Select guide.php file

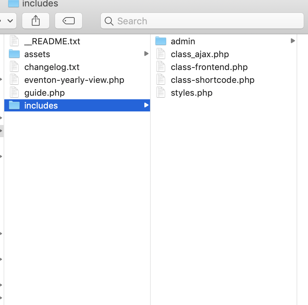tap(44, 92)
